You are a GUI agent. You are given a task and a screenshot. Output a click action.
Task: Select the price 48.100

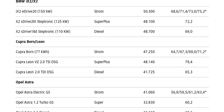[x=148, y=22]
